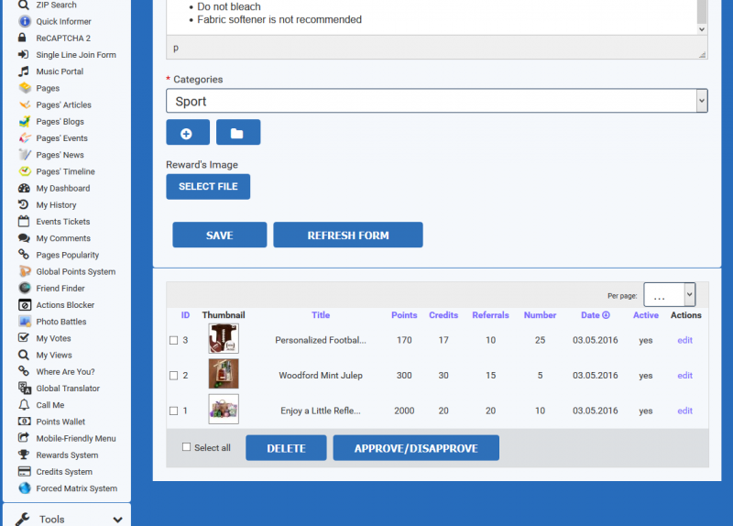Click the APPROVE/DISAPPROVE button
733x526 pixels.
pyautogui.click(x=416, y=448)
